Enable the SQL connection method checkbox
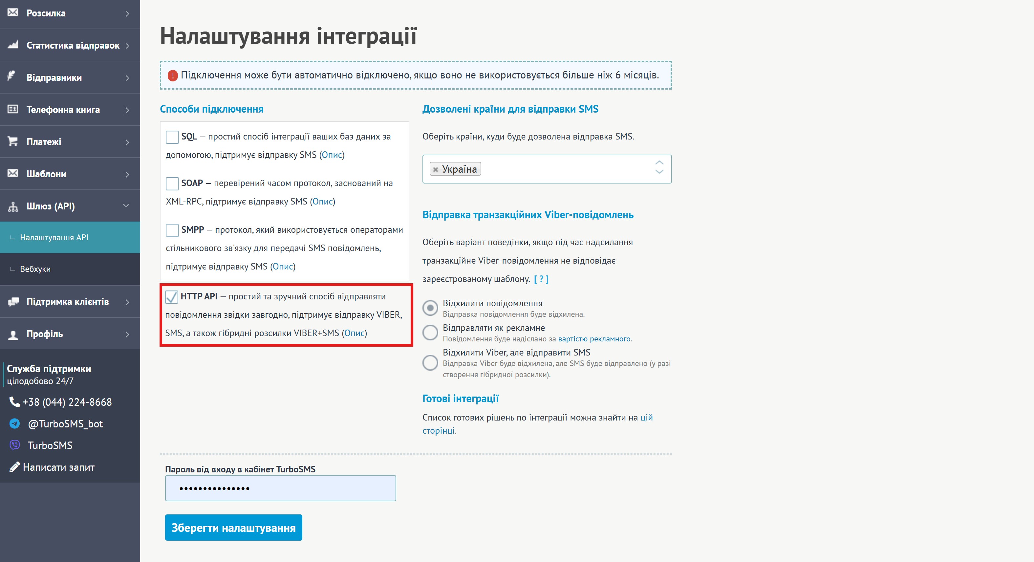Viewport: 1034px width, 562px height. click(x=172, y=137)
